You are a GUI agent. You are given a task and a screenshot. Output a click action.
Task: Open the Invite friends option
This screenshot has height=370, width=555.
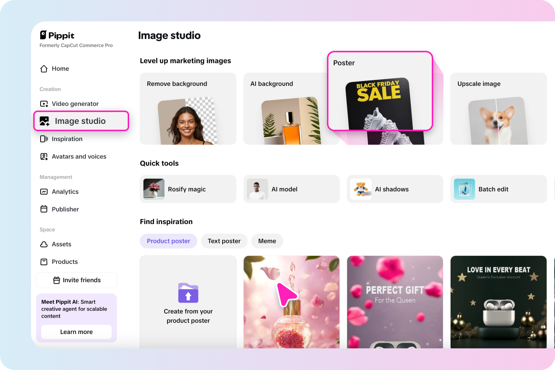click(76, 280)
